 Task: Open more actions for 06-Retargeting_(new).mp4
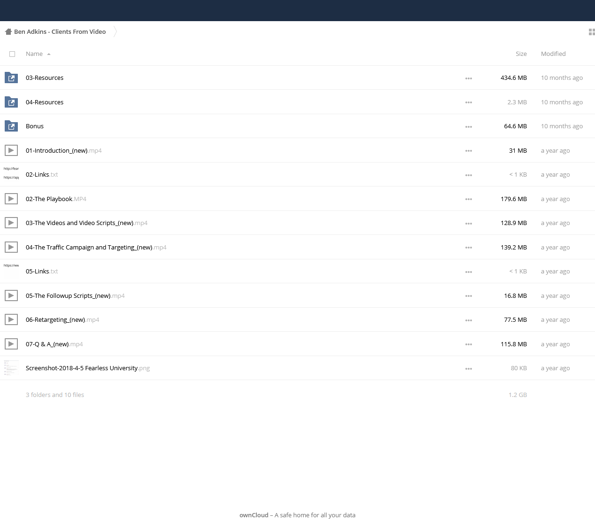pyautogui.click(x=469, y=320)
